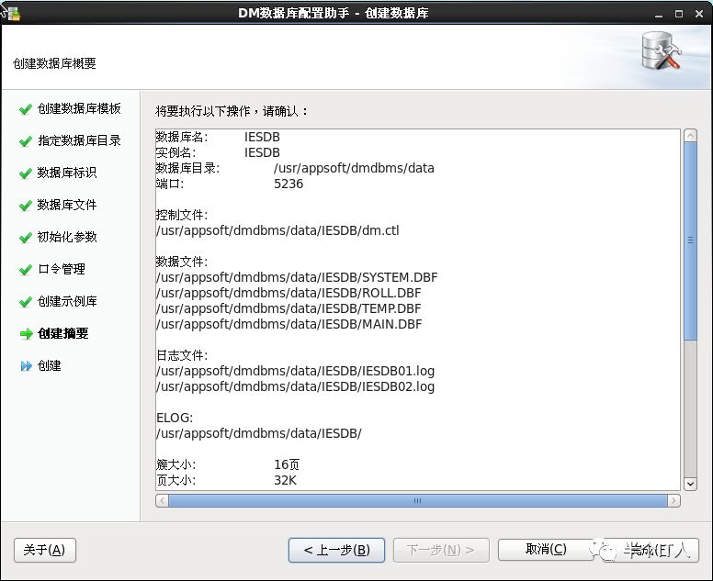Select the 创建数据库模板 step
This screenshot has height=581, width=713.
tap(79, 108)
